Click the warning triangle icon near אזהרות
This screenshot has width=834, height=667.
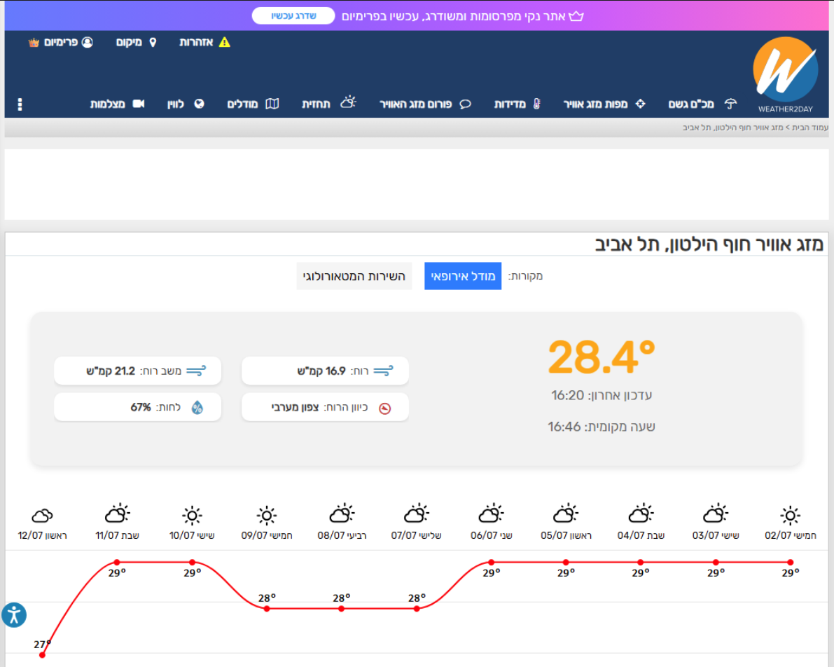click(225, 42)
